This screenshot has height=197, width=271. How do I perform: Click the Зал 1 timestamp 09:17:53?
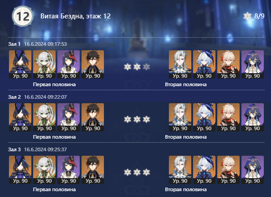[x=45, y=44]
